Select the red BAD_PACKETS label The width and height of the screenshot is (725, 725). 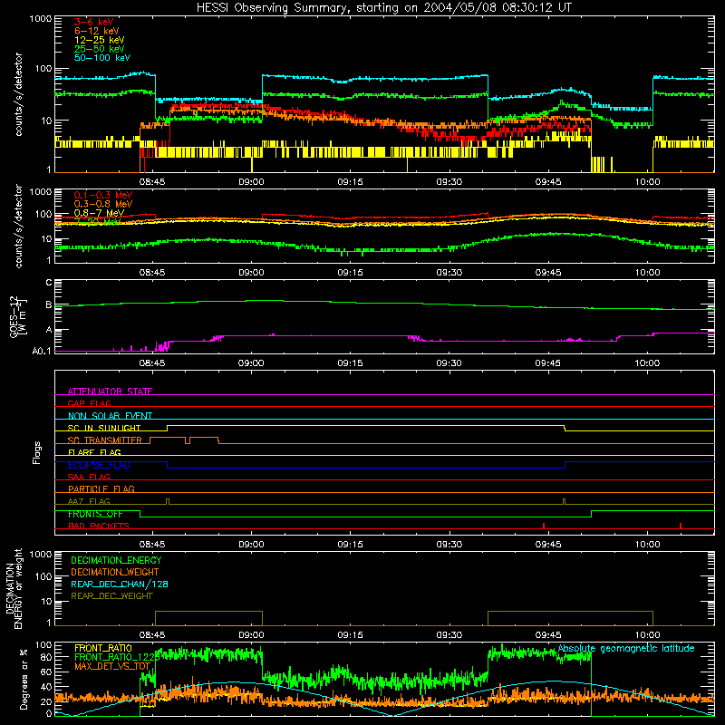coord(99,526)
